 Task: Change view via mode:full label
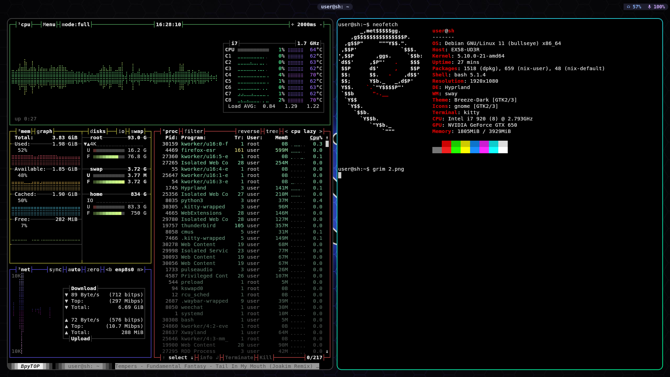point(76,24)
